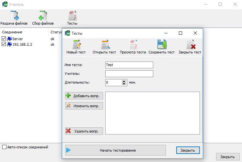Uncheck the 192.168.2.2 connection checkbox
Image resolution: width=242 pixels, height=162 pixels.
click(4, 44)
